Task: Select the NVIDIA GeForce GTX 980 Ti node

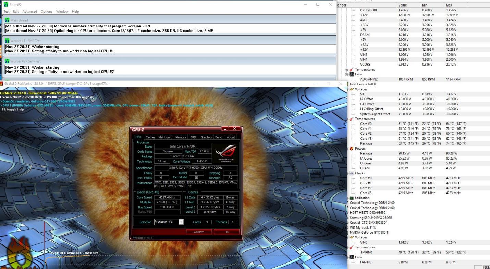Action: 369,233
